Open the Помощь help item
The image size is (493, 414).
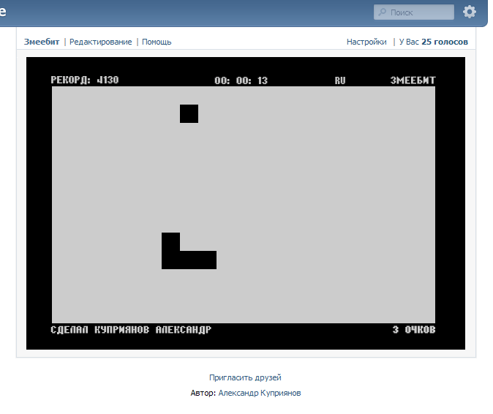click(157, 42)
